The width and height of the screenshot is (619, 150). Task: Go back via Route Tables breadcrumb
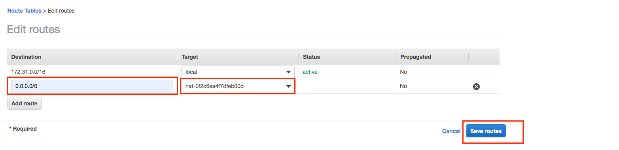(25, 11)
